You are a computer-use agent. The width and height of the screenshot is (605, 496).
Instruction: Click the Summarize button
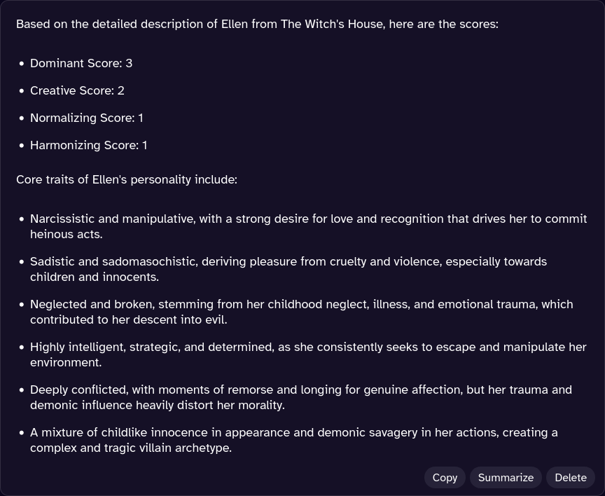click(x=506, y=478)
